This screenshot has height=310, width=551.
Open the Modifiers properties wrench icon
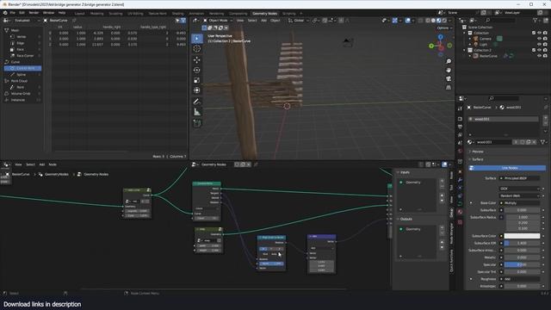[x=460, y=180]
